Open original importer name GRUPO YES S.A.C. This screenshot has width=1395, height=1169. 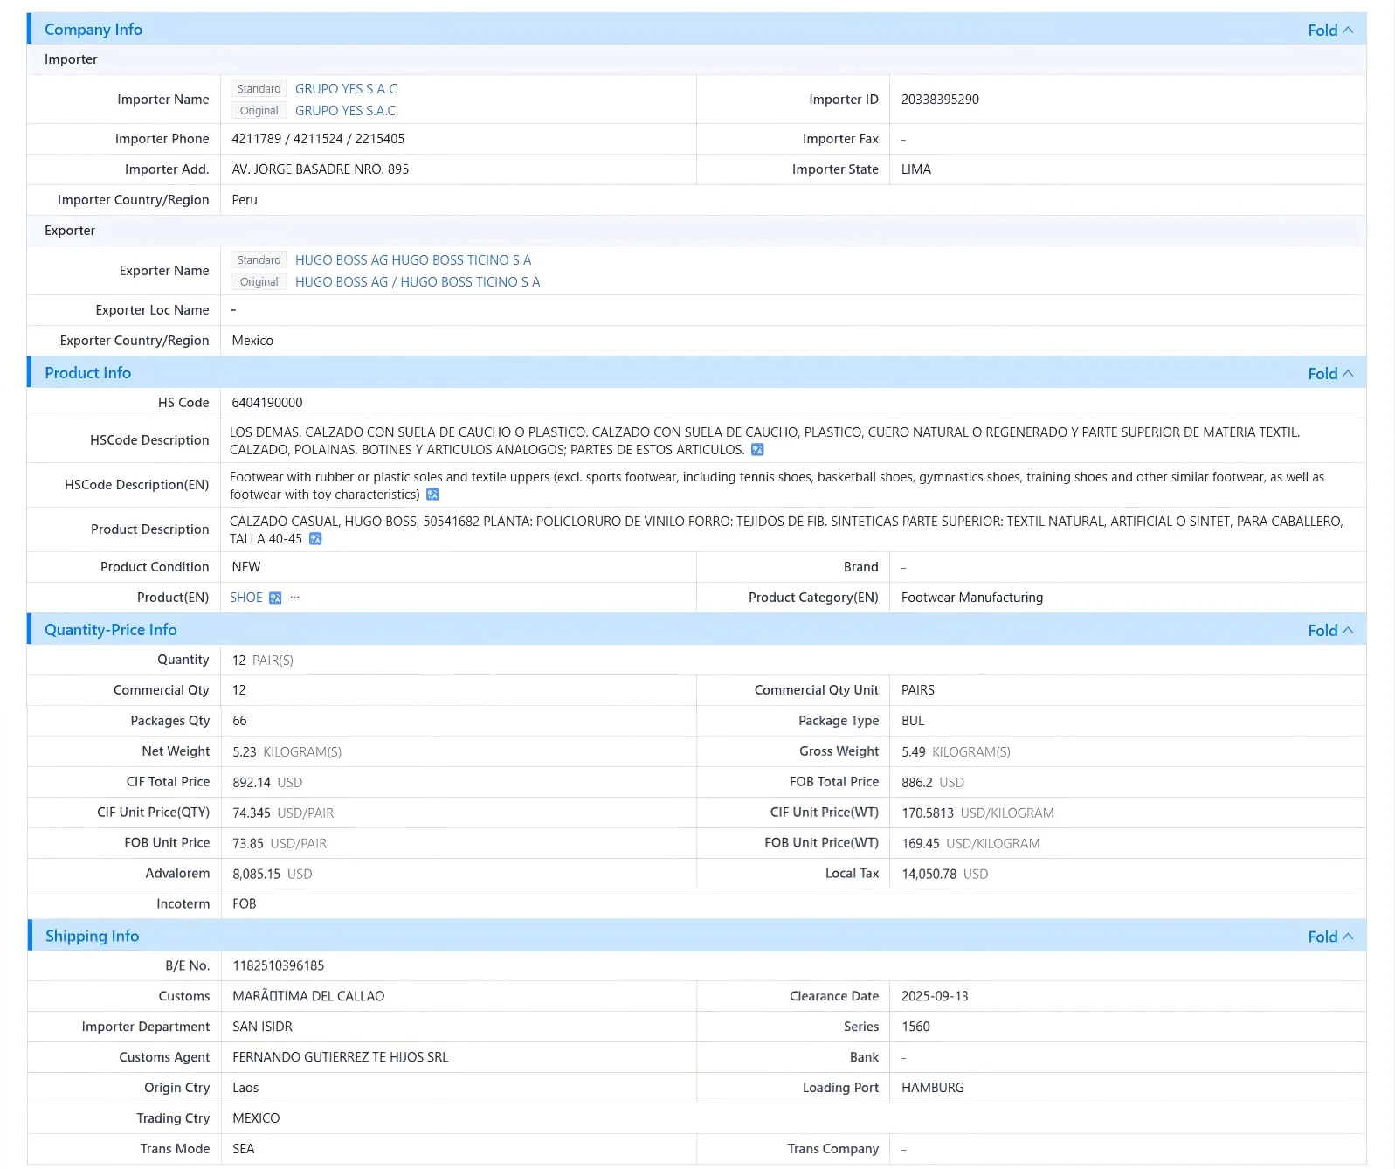pyautogui.click(x=347, y=111)
